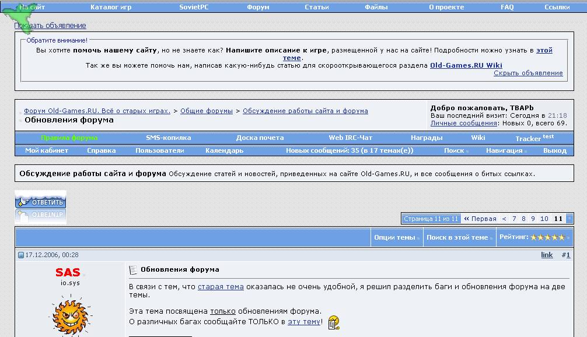The image size is (587, 337).
Task: Expand Поиск в этой теме dropdown
Action: 459,237
